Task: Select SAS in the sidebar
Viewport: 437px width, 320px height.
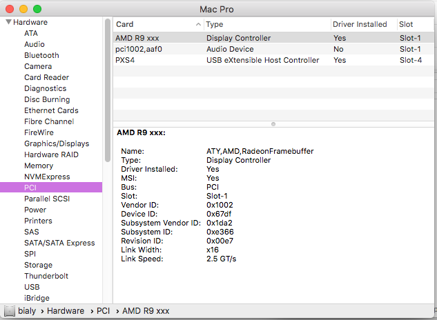Action: [x=32, y=232]
